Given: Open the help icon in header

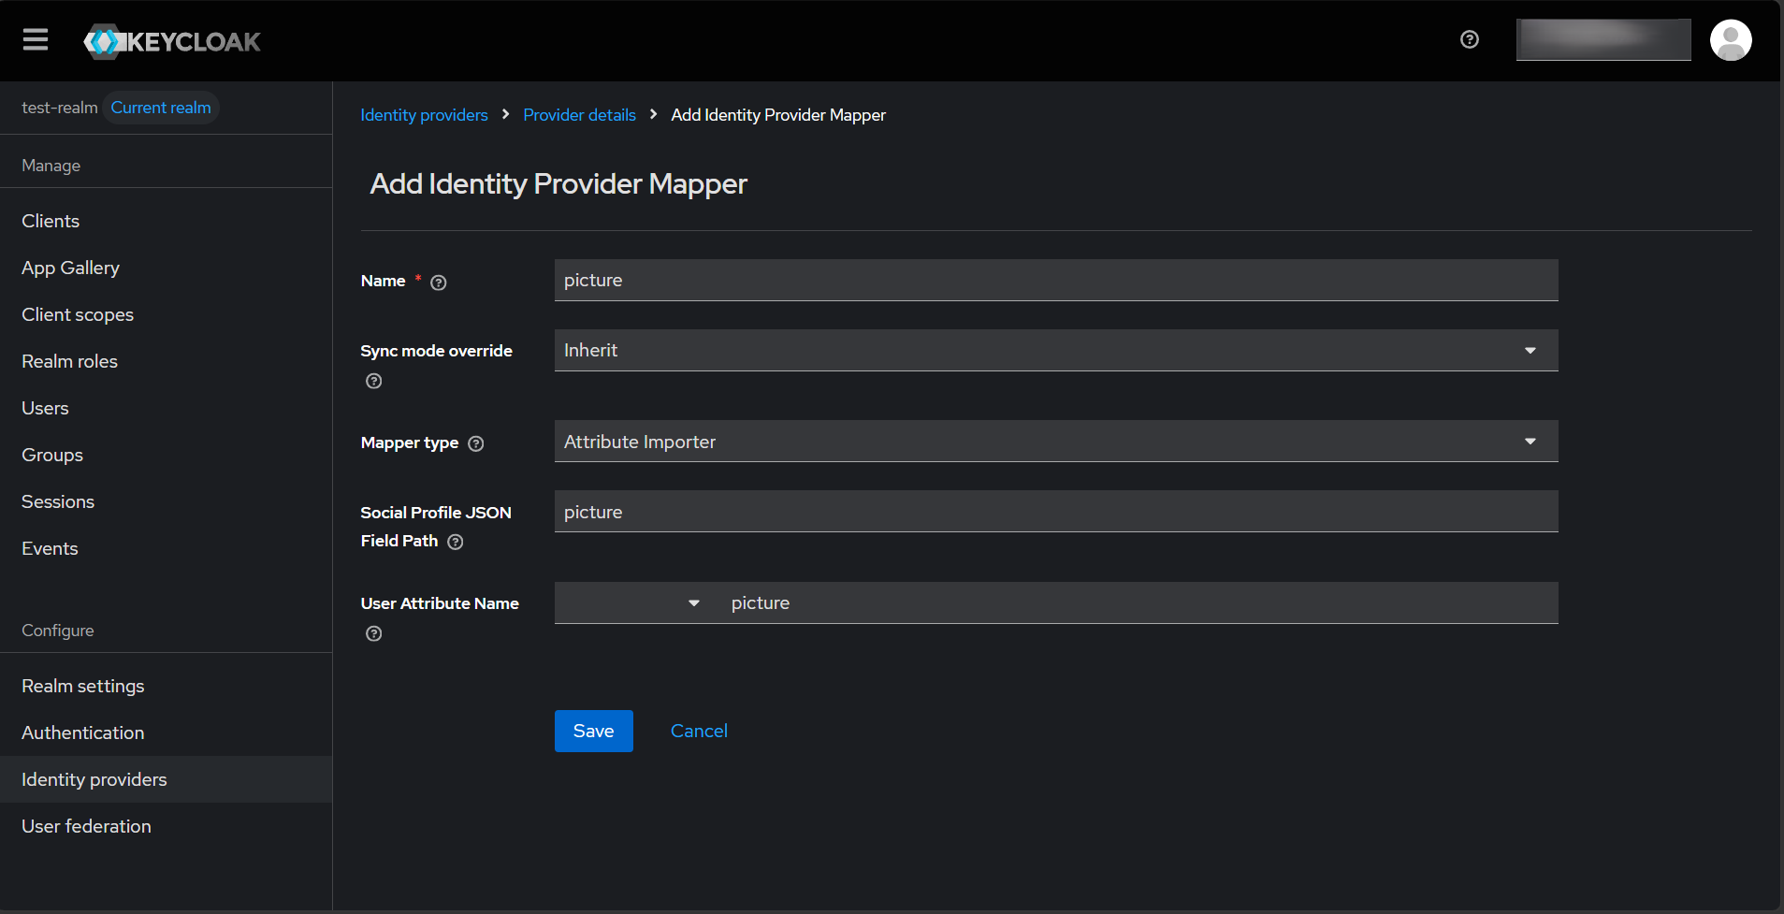Looking at the screenshot, I should [x=1470, y=39].
